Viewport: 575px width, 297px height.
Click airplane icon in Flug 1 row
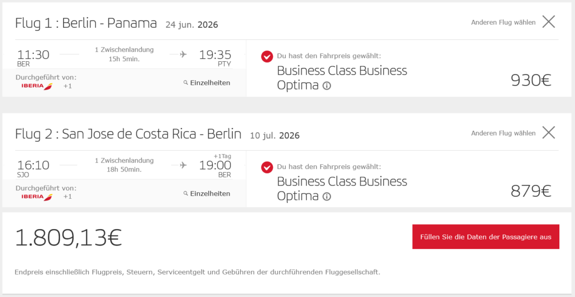pos(183,54)
